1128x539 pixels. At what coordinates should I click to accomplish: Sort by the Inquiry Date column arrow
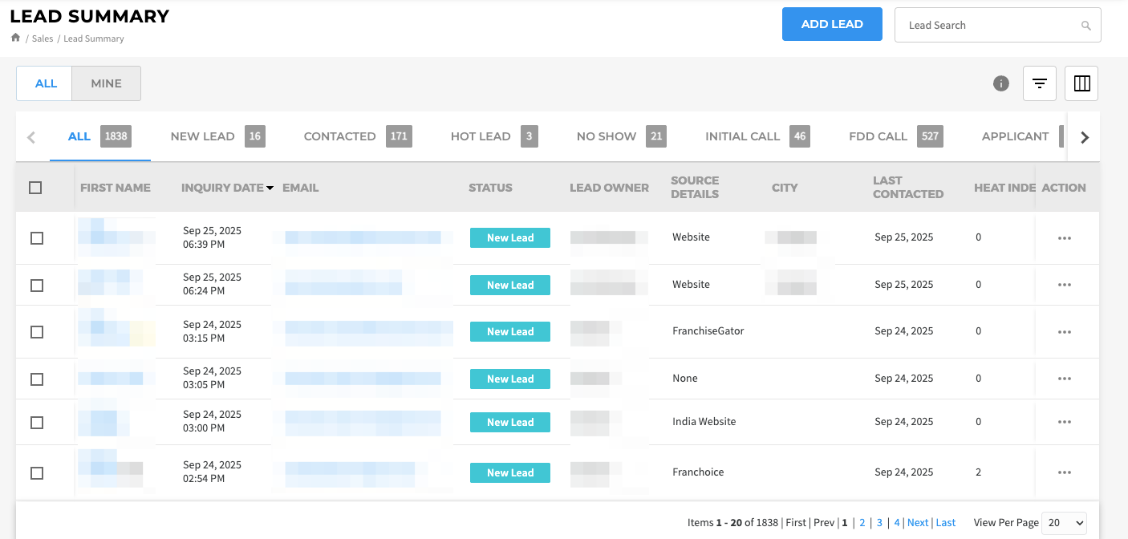270,188
